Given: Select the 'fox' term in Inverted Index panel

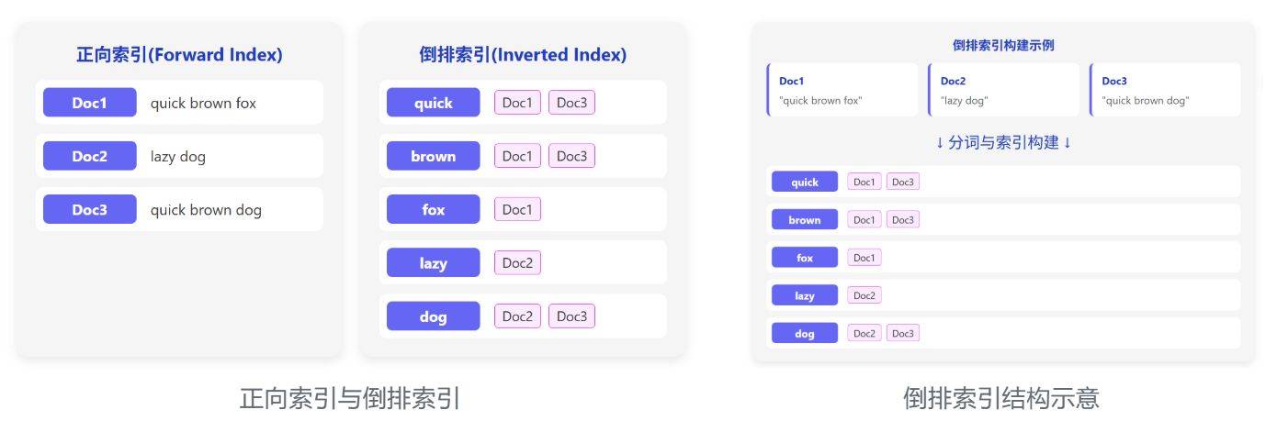Looking at the screenshot, I should 433,209.
